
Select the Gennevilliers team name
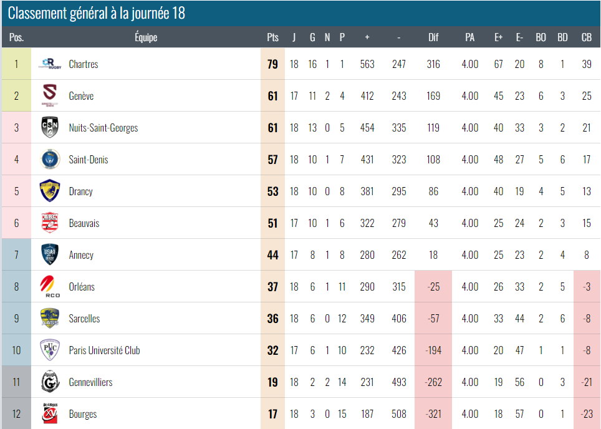pos(90,382)
